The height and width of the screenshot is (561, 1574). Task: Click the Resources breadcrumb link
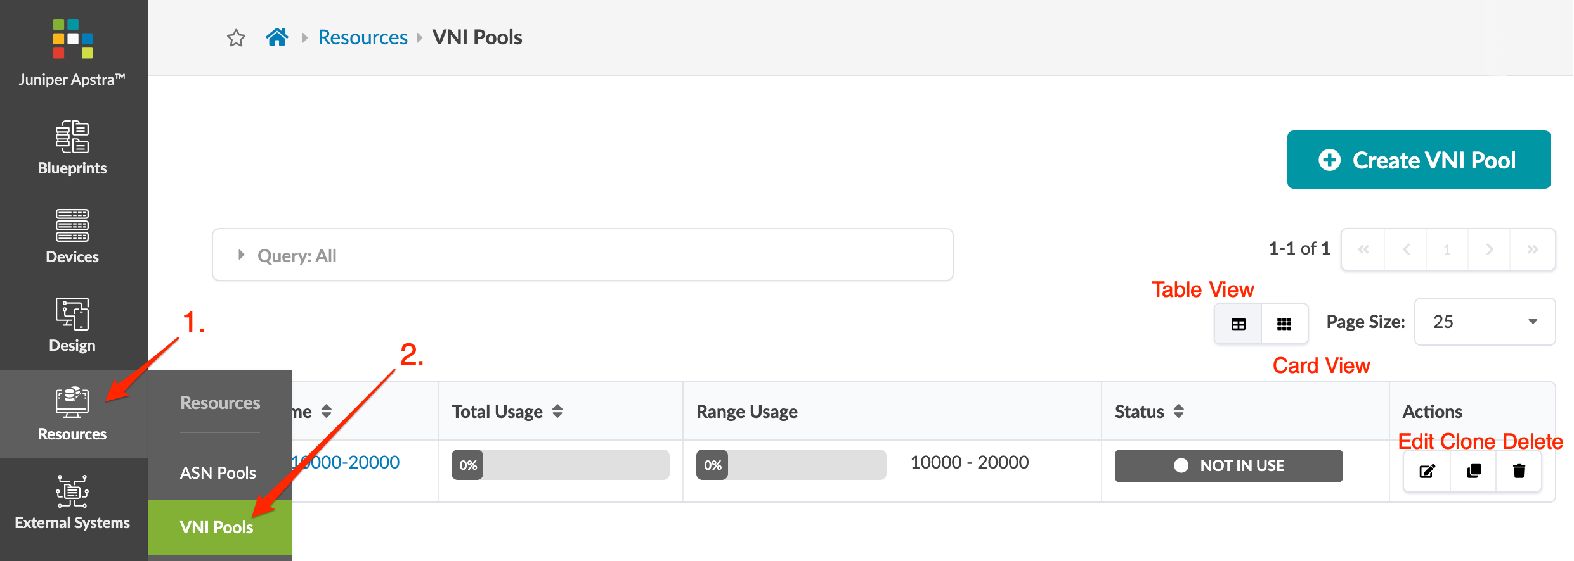pos(363,37)
